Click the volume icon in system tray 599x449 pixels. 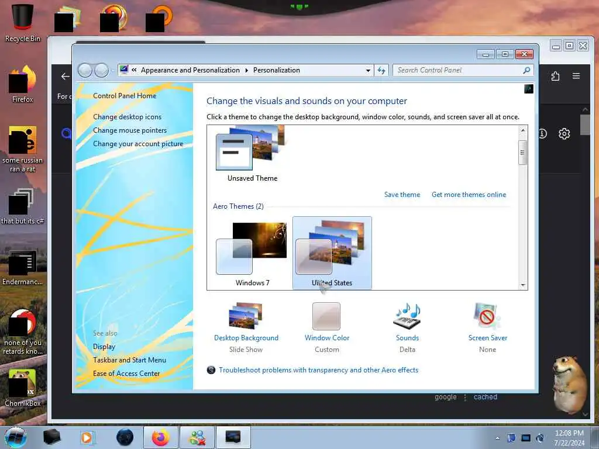(540, 438)
